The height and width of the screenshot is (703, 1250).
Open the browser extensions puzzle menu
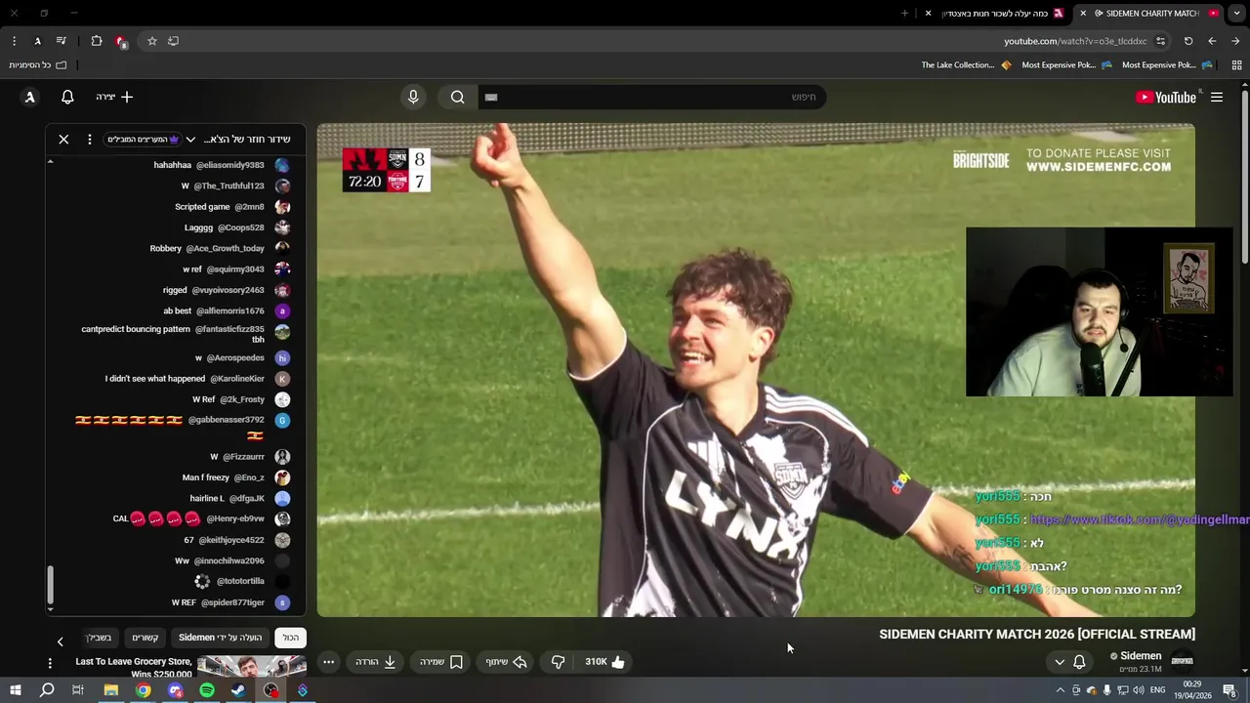96,41
